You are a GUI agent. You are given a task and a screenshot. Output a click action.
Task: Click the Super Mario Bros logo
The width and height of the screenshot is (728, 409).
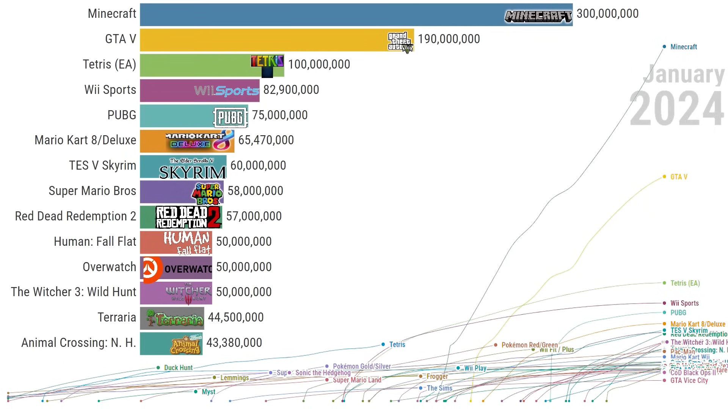pyautogui.click(x=207, y=193)
